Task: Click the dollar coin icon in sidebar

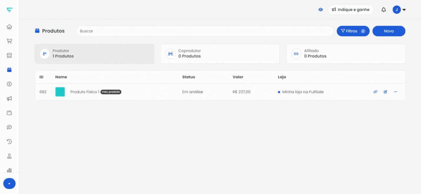Action: (x=9, y=84)
